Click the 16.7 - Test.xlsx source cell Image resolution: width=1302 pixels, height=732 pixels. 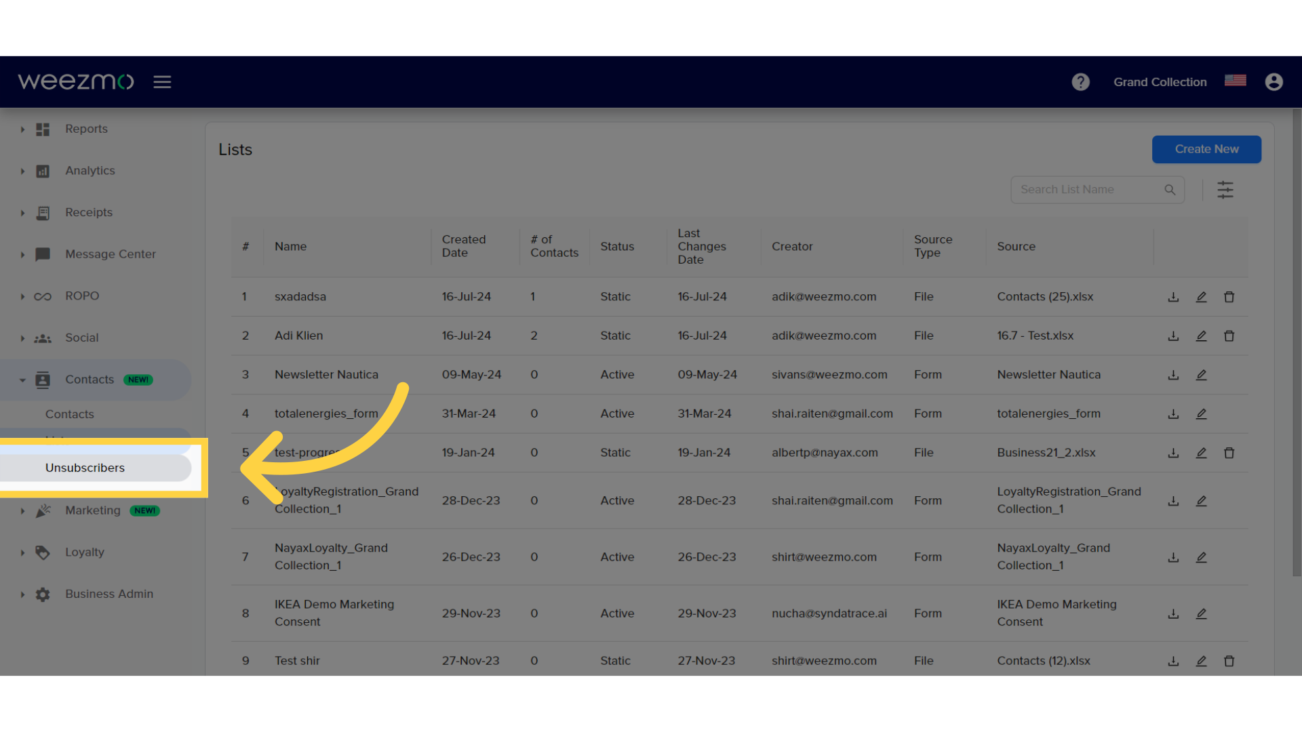pyautogui.click(x=1035, y=336)
